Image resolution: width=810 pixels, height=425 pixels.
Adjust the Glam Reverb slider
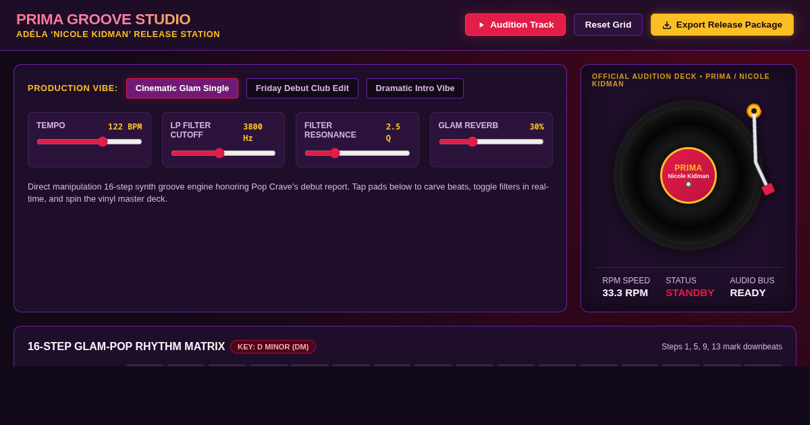pyautogui.click(x=491, y=142)
